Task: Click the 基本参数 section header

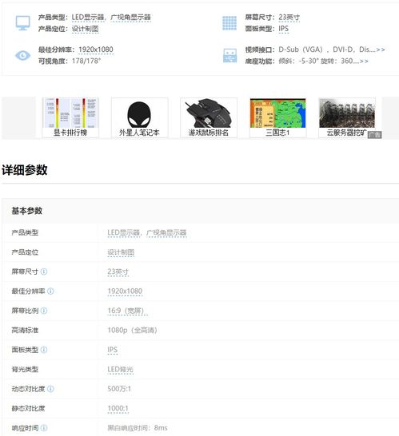Action: [26, 211]
